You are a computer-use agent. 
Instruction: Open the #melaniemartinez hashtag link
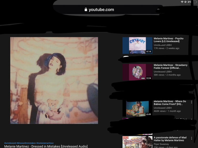45,143
